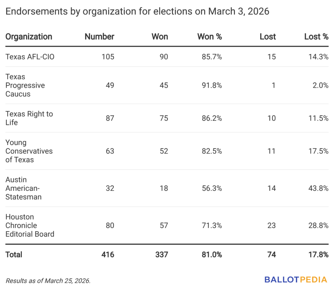The image size is (334, 290).
Task: Click the 'Results as of March 25, 2026' footnote
Action: [48, 281]
